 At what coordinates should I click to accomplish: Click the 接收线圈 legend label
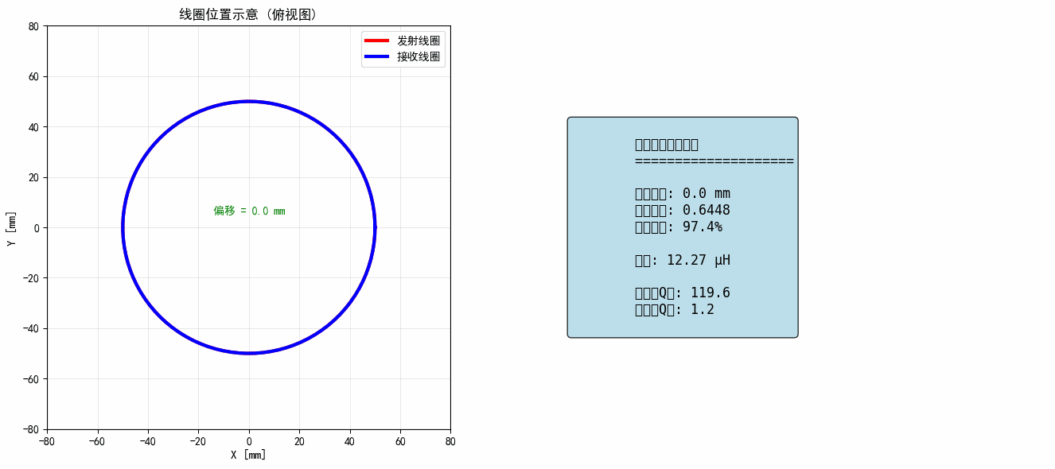click(418, 56)
